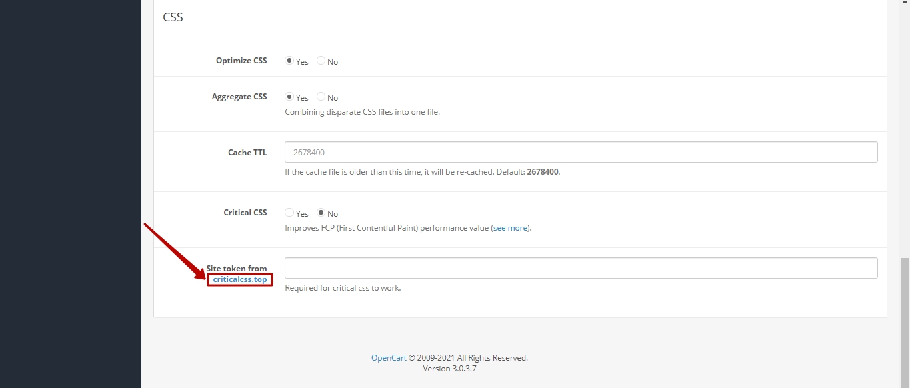Select Yes for Optimize CSS
The width and height of the screenshot is (910, 388).
point(289,61)
